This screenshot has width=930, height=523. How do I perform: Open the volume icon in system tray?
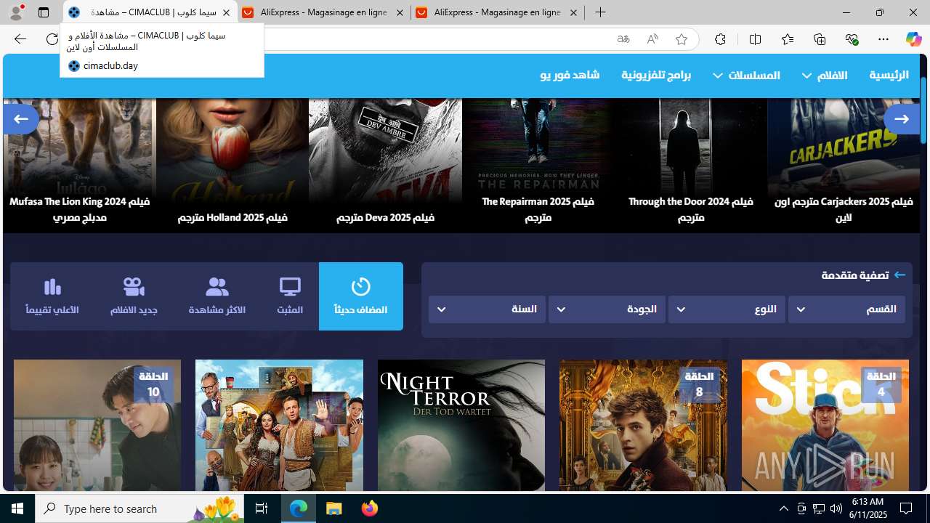(x=836, y=508)
